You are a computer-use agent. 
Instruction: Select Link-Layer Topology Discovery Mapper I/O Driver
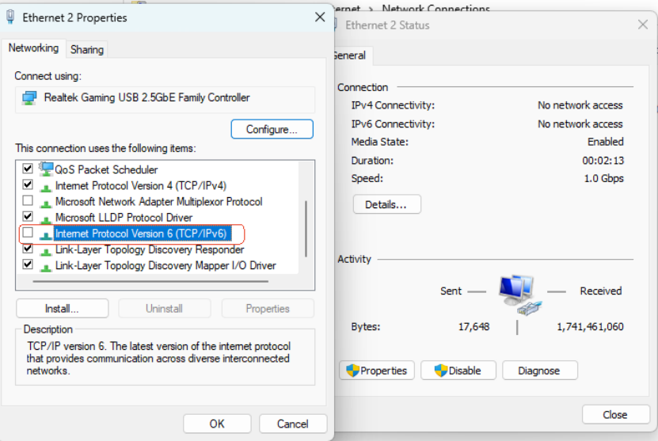coord(165,265)
